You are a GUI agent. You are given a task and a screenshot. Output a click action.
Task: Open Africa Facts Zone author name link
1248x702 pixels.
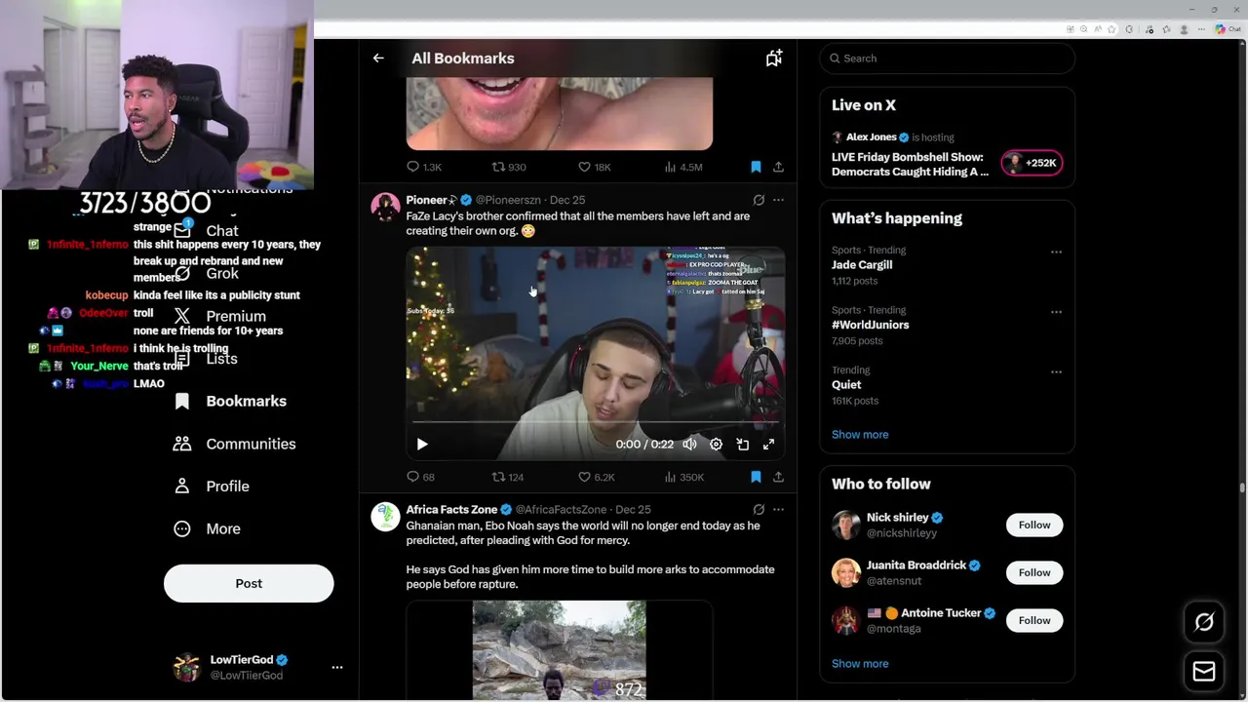click(451, 509)
